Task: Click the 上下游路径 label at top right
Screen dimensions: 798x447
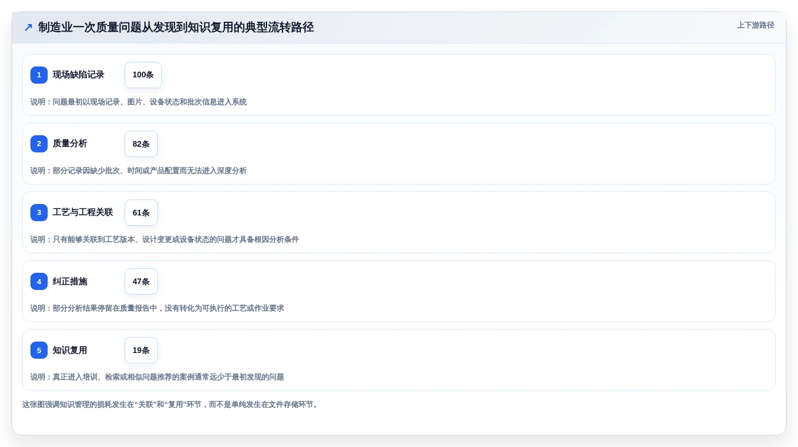Action: [x=756, y=25]
